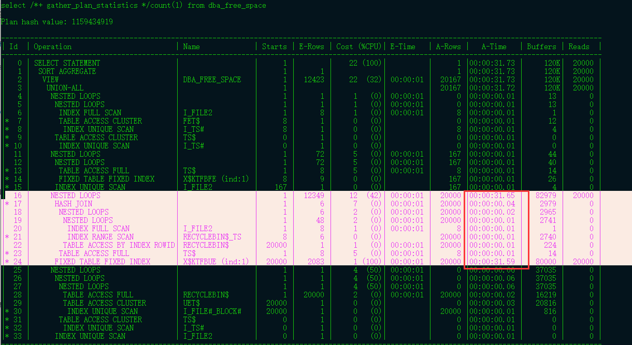The height and width of the screenshot is (345, 632).
Task: Select the 'SELECT STATEMENT' operation text
Action: tap(67, 63)
